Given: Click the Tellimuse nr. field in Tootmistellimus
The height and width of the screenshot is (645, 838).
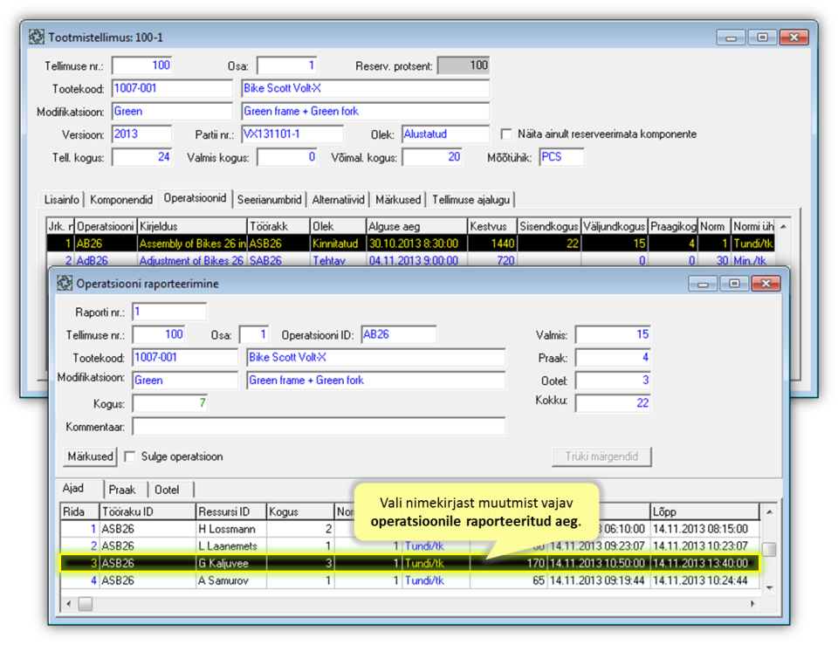Looking at the screenshot, I should tap(141, 65).
